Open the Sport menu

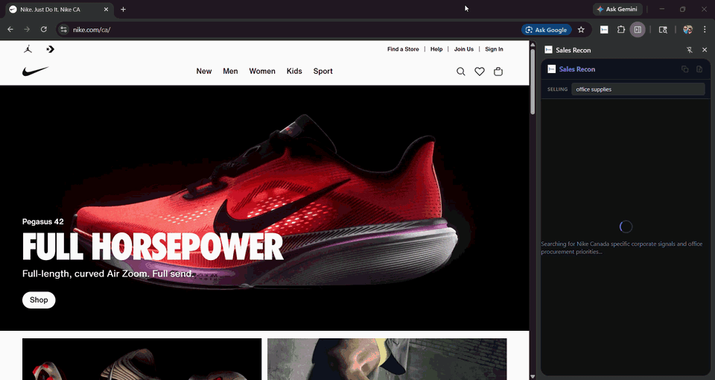322,72
